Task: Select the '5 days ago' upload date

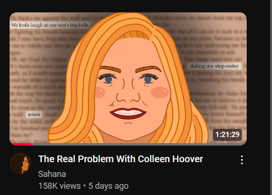Action: point(108,186)
